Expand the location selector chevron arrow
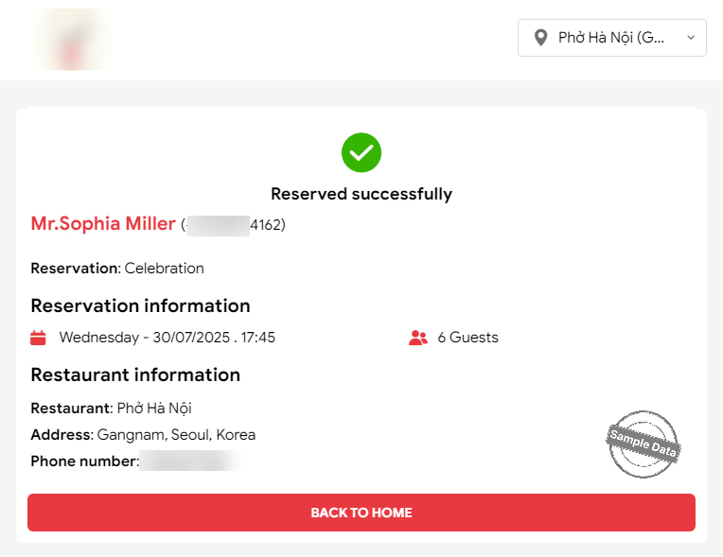 [691, 38]
